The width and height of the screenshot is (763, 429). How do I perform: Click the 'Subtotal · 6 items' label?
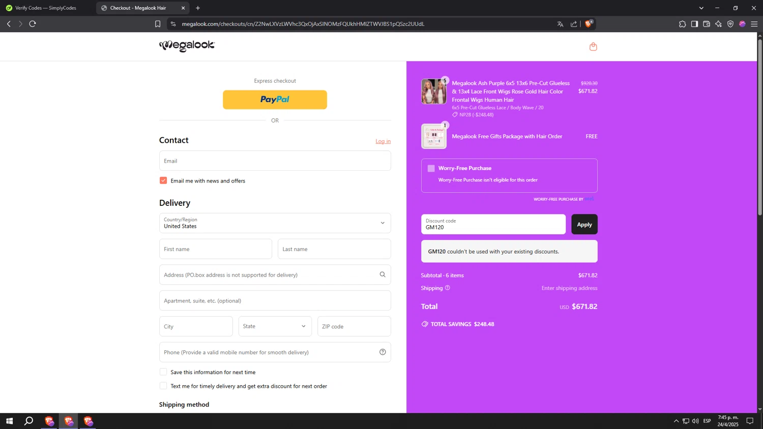443,275
